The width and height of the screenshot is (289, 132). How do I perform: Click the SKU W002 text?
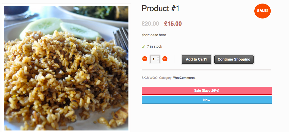click(150, 78)
